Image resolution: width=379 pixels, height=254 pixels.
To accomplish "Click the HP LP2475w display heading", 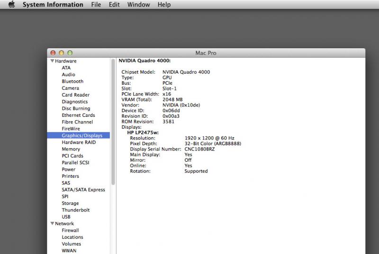I will (143, 132).
